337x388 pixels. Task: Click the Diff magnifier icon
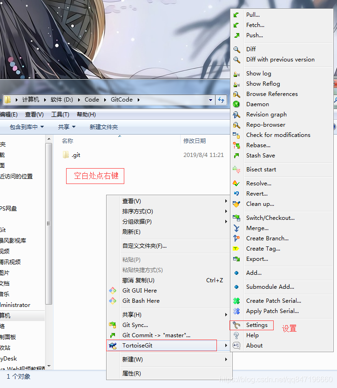pyautogui.click(x=236, y=49)
